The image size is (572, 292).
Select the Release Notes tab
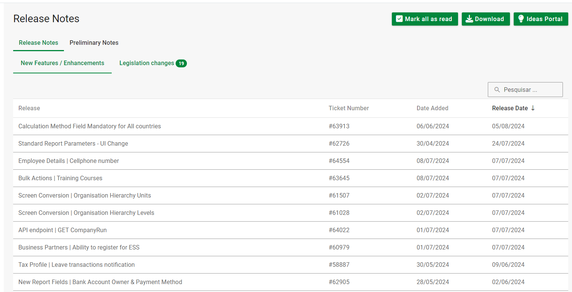(x=38, y=43)
